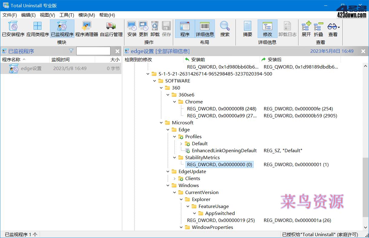The height and width of the screenshot is (238, 369).
Task: Launch 自运行管理 module
Action: click(x=111, y=29)
